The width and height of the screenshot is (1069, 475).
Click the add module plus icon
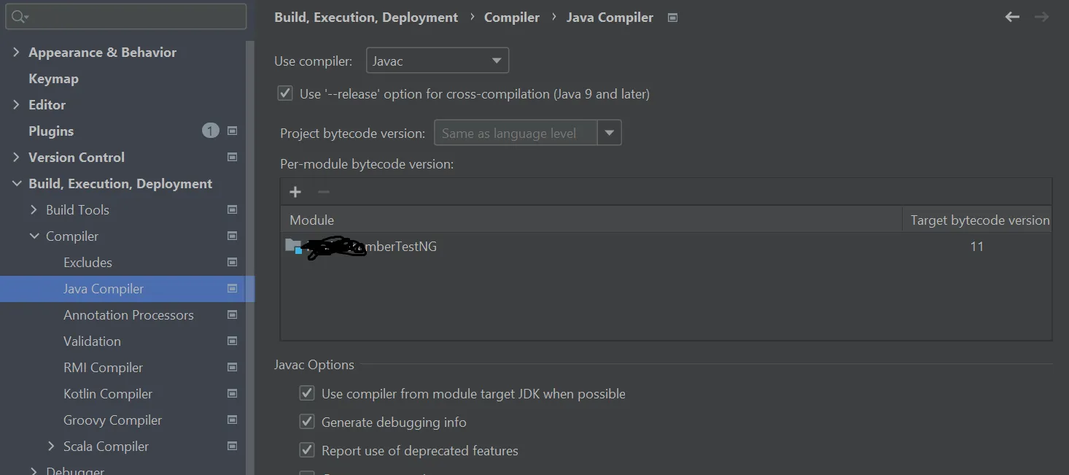295,192
